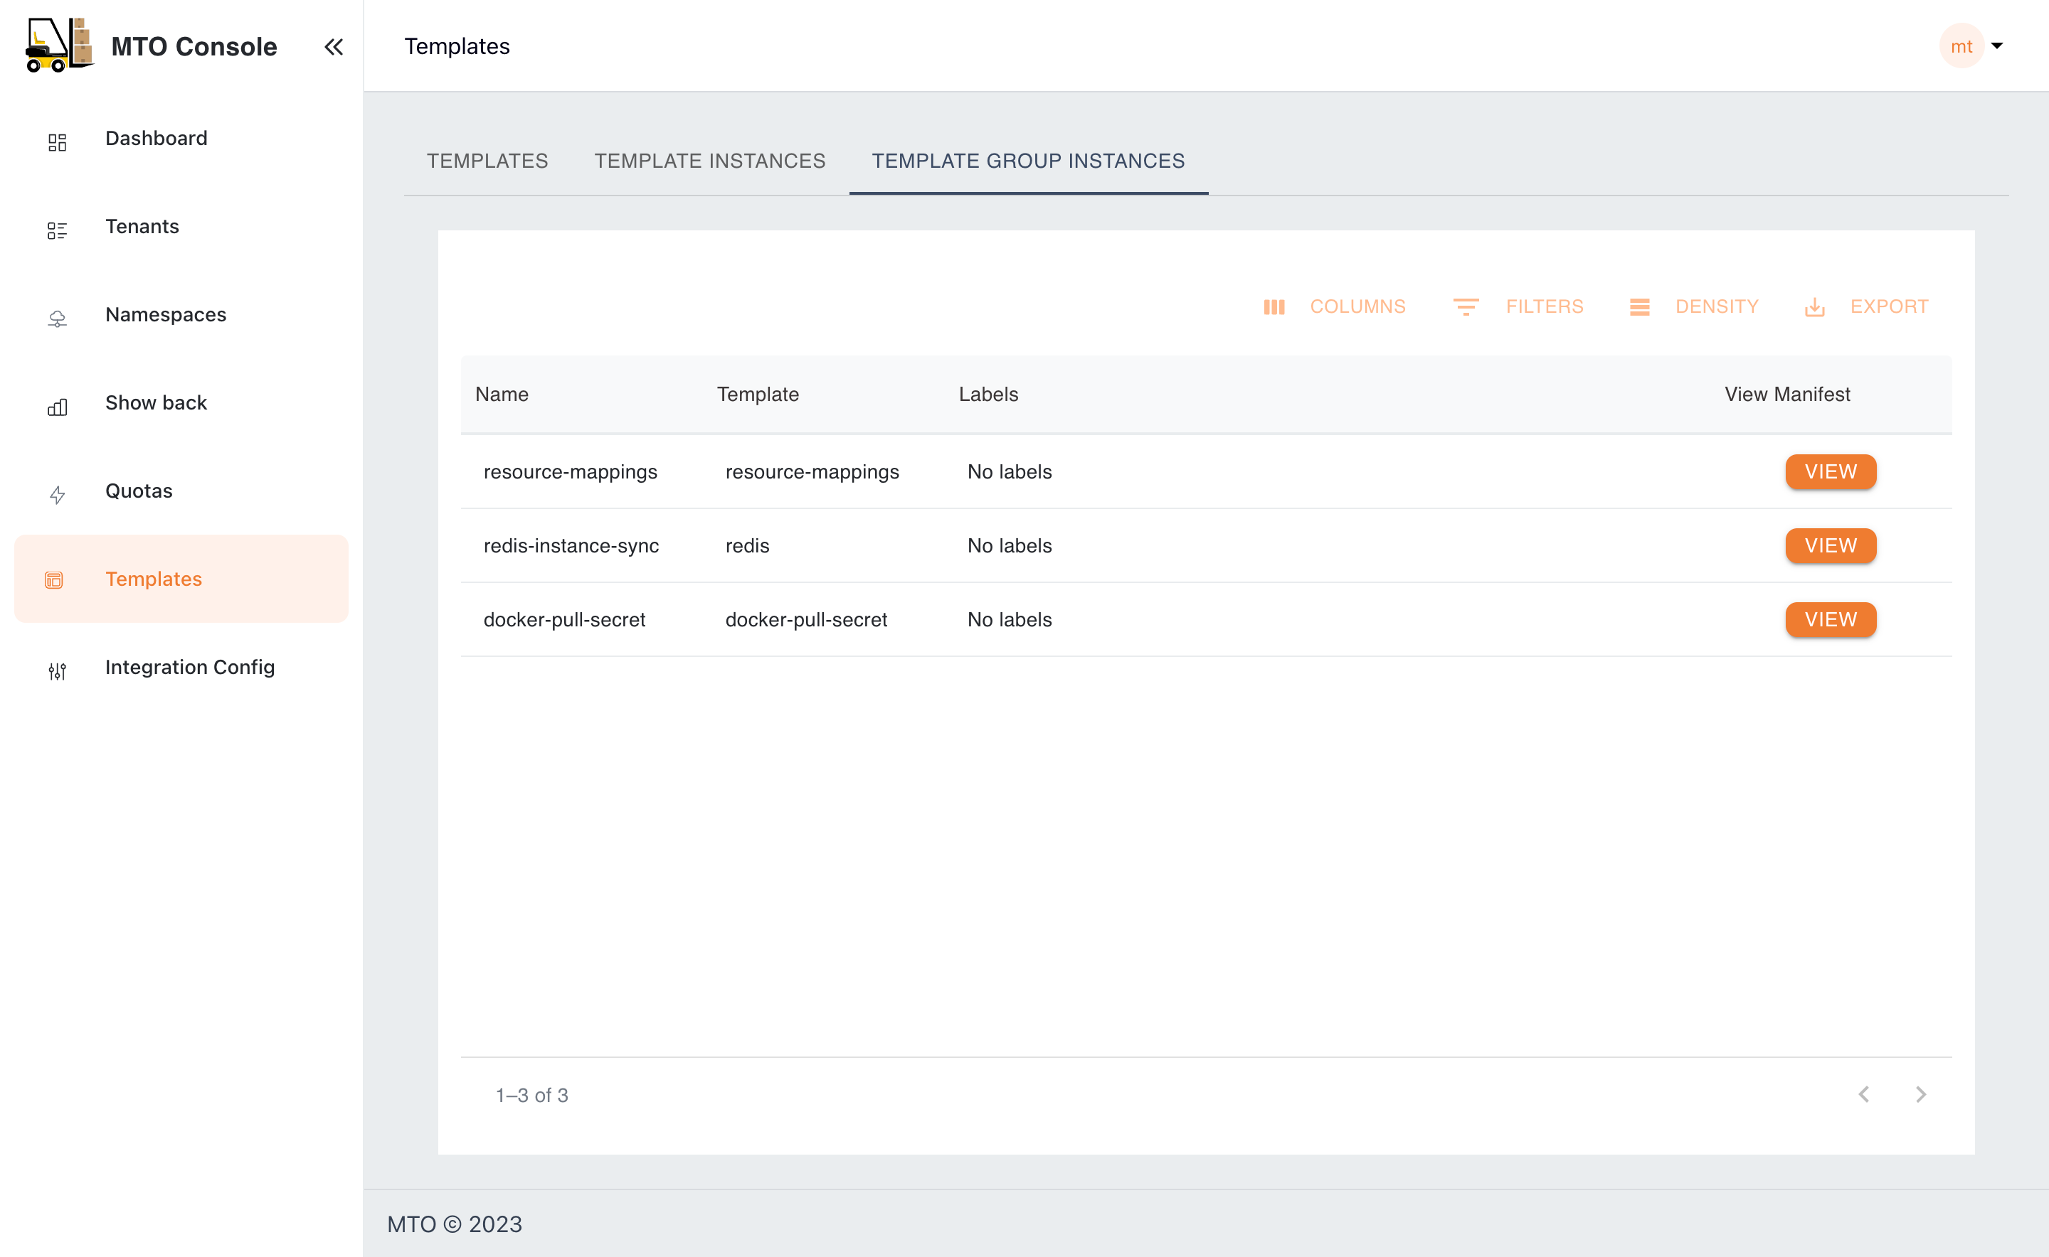Change table DENSITY
The height and width of the screenshot is (1257, 2049).
pos(1694,306)
